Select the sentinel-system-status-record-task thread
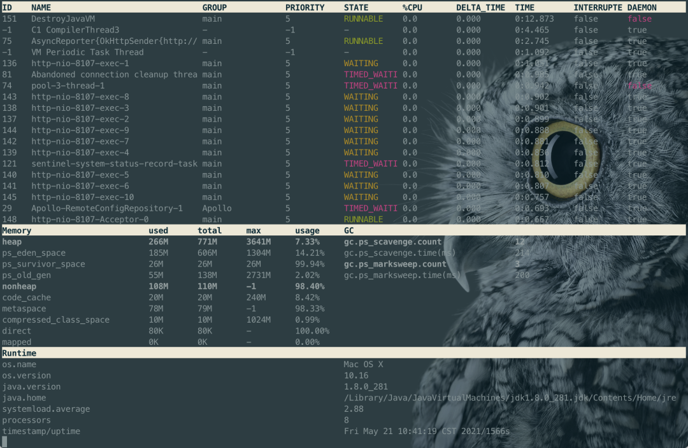 pyautogui.click(x=114, y=164)
